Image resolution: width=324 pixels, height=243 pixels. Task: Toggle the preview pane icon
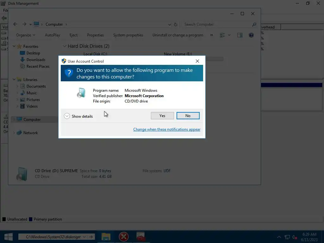point(240,35)
